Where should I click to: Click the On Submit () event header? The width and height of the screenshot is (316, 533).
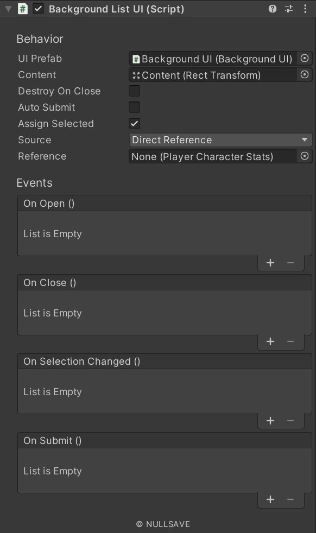click(165, 441)
